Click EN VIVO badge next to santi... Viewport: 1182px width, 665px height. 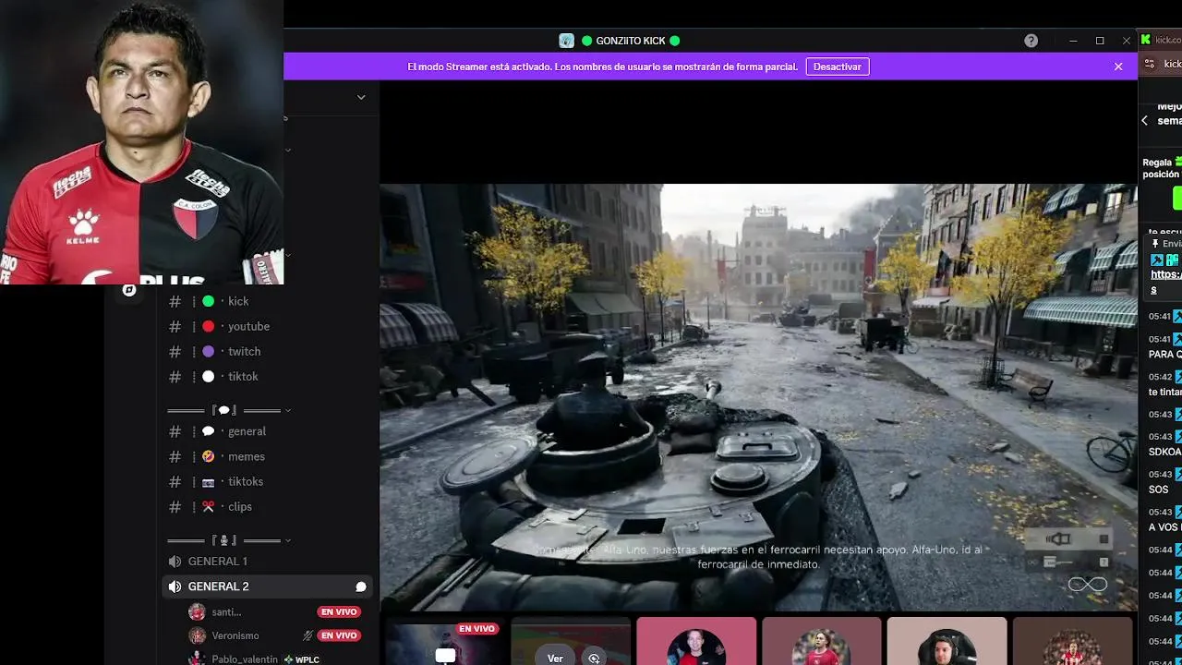click(339, 611)
